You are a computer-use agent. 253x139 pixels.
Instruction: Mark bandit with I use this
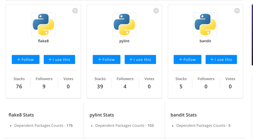click(221, 60)
